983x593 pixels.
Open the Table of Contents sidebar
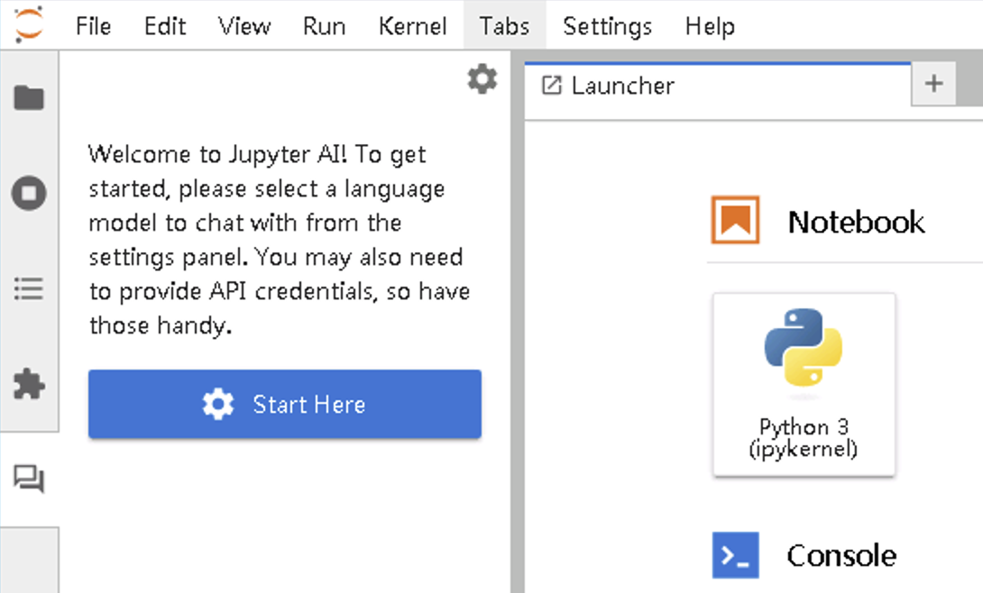[x=29, y=289]
